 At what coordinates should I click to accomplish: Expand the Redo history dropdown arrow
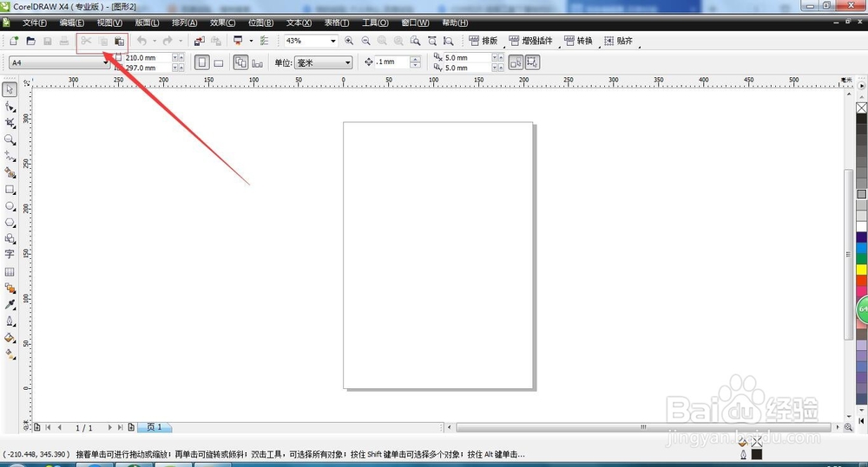(181, 41)
